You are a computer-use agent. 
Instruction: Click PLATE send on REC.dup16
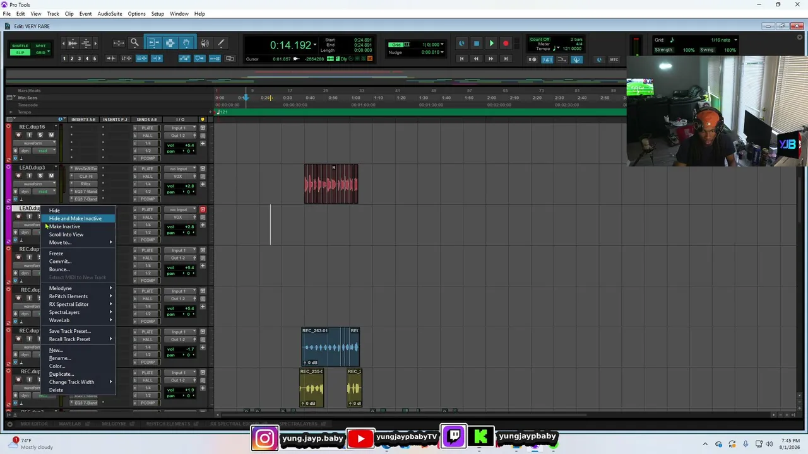coord(146,128)
